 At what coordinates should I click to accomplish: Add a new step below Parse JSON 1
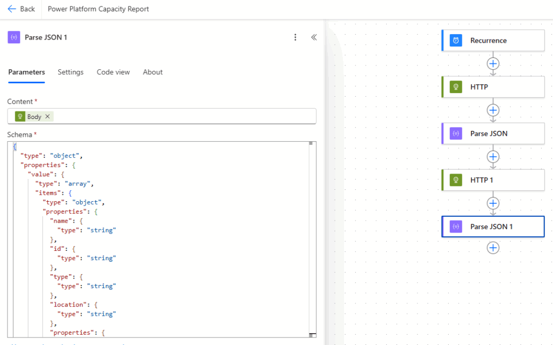493,248
